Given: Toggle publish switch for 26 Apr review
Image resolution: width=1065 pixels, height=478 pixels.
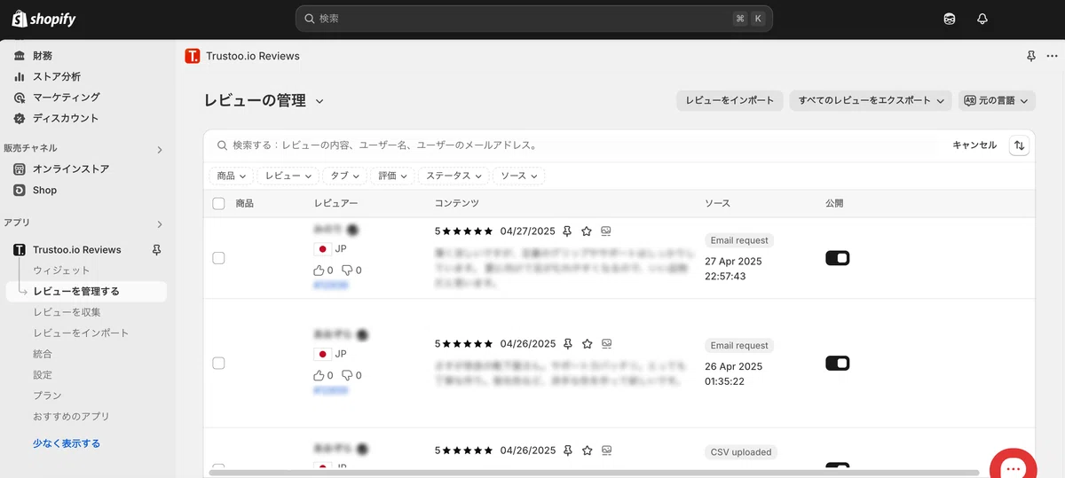Looking at the screenshot, I should [x=837, y=363].
